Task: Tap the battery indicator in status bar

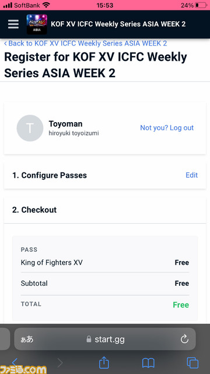Action: [201, 5]
